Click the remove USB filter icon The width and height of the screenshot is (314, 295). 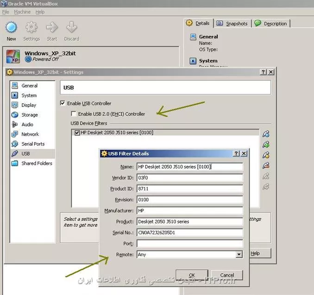tap(266, 165)
